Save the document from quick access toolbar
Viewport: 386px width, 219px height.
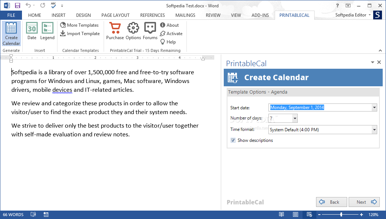point(18,5)
